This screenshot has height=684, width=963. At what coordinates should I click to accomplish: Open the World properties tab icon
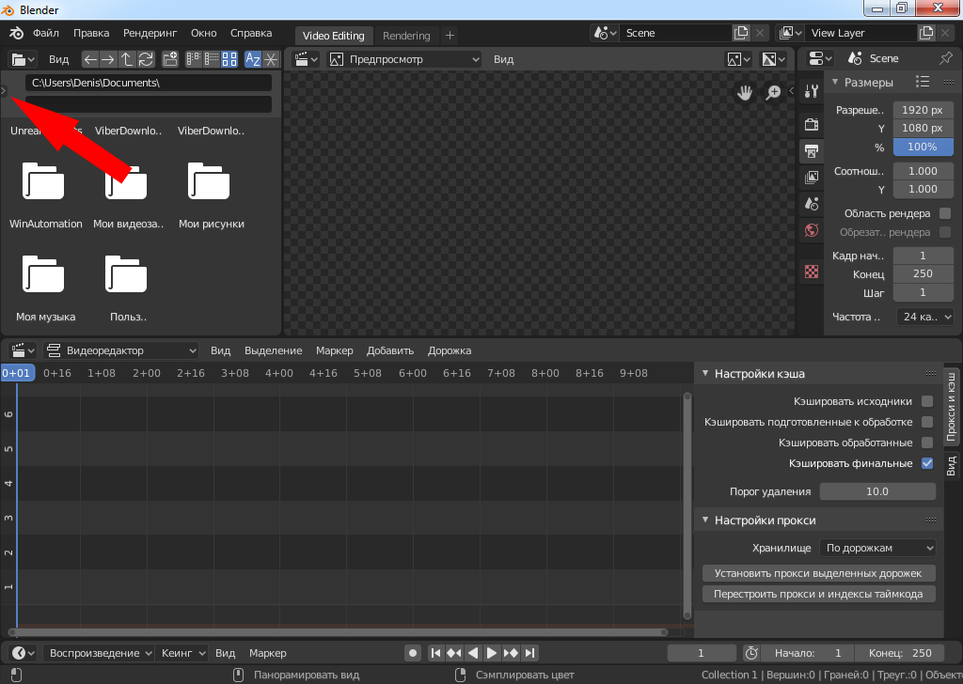pyautogui.click(x=811, y=230)
